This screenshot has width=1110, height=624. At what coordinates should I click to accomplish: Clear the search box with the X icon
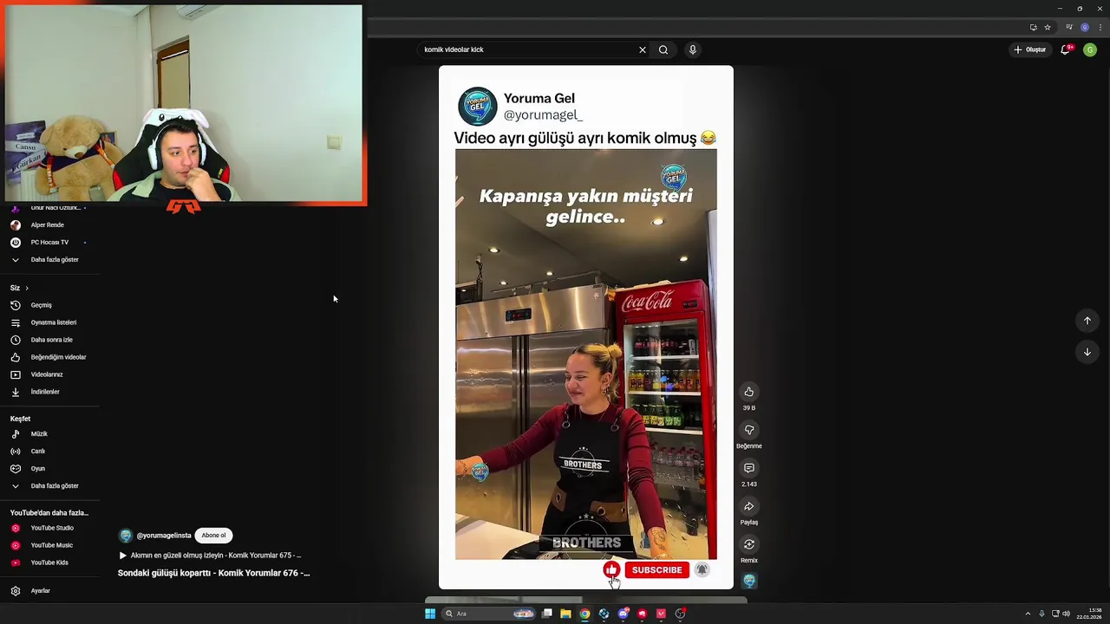(643, 49)
